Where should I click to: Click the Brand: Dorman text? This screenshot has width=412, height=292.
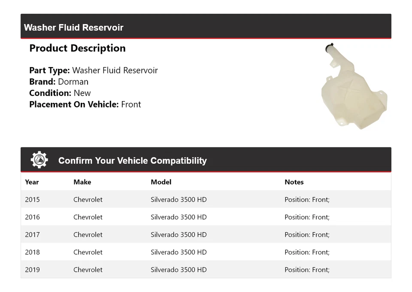[x=59, y=82]
